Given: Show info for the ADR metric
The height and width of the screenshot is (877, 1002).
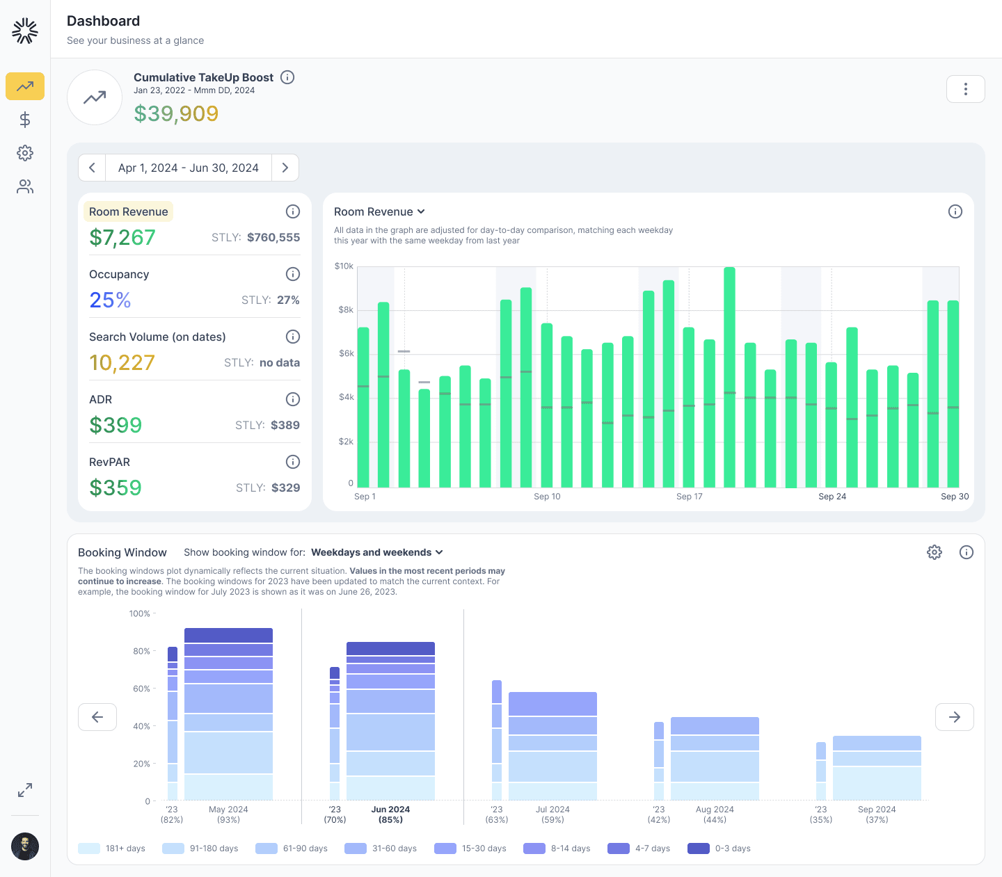Looking at the screenshot, I should click(x=293, y=399).
